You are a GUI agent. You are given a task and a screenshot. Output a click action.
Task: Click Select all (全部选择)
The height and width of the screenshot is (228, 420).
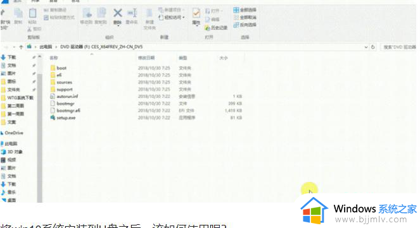coord(245,10)
